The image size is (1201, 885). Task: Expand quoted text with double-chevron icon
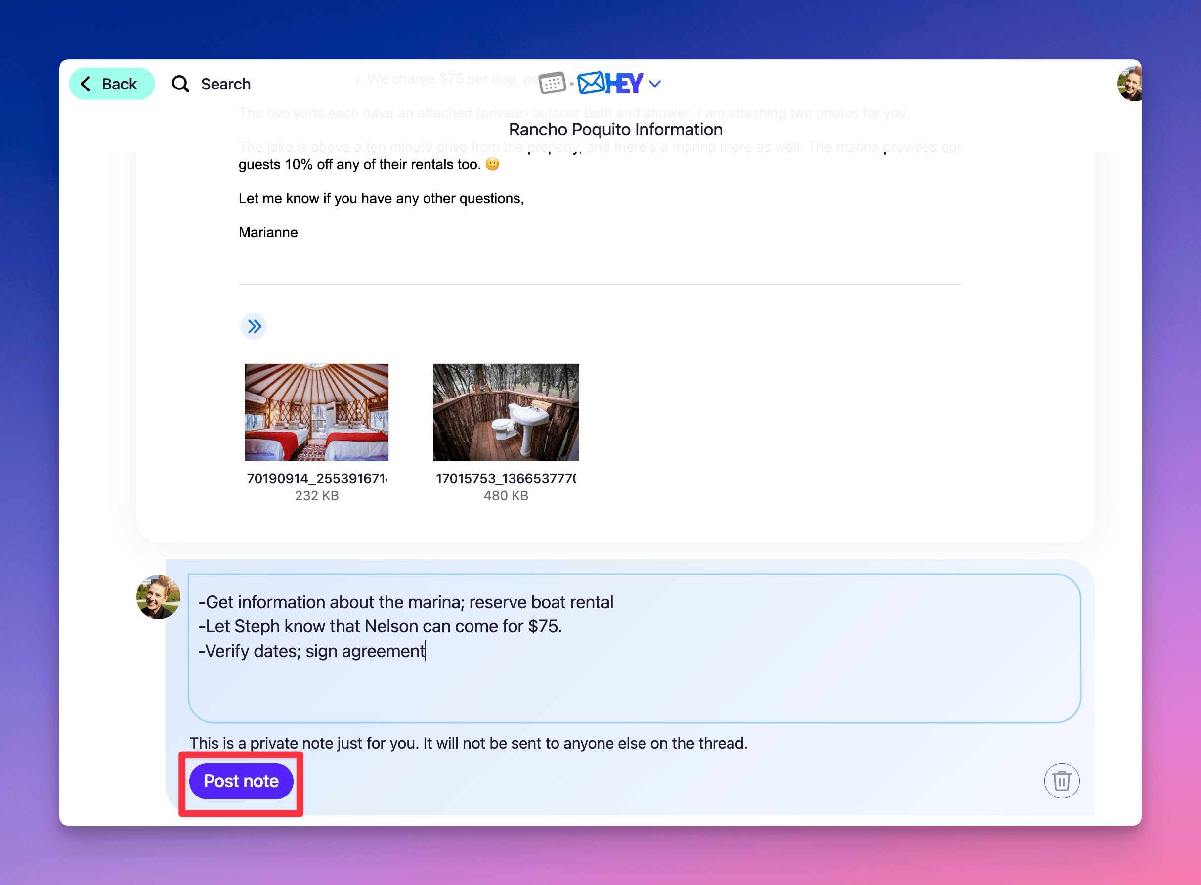tap(254, 326)
